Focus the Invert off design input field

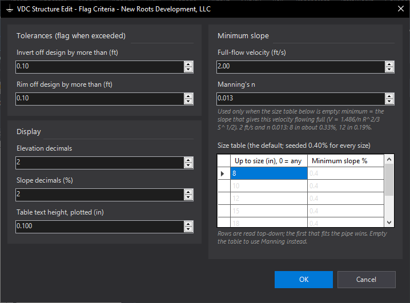coord(100,67)
